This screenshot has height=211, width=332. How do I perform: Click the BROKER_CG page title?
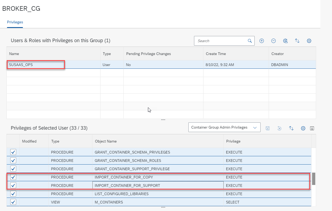pos(21,9)
